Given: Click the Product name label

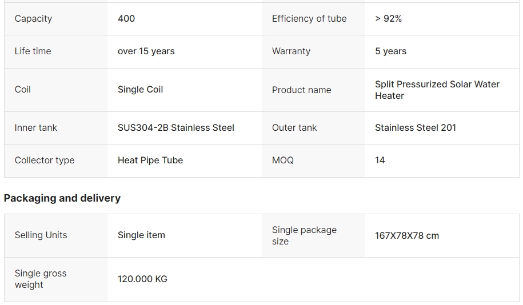Looking at the screenshot, I should coord(301,90).
